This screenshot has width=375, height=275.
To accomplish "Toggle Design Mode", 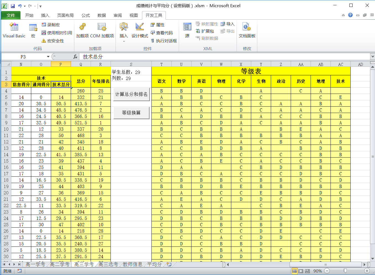I will 140,30.
